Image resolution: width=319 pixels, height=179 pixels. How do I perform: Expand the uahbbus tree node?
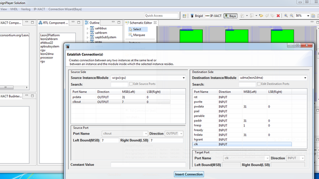(88, 28)
